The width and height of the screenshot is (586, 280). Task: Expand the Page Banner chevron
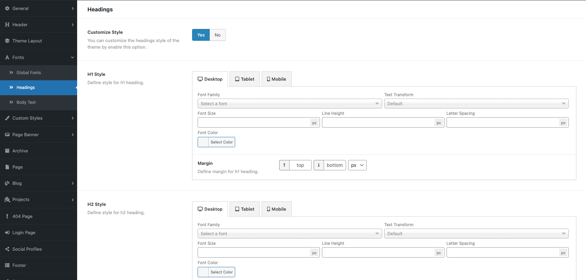[73, 134]
